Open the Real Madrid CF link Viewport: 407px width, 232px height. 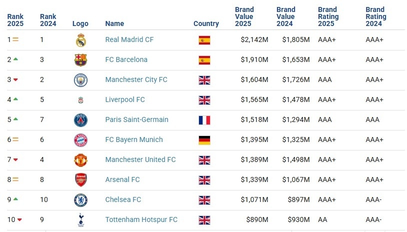(x=129, y=39)
